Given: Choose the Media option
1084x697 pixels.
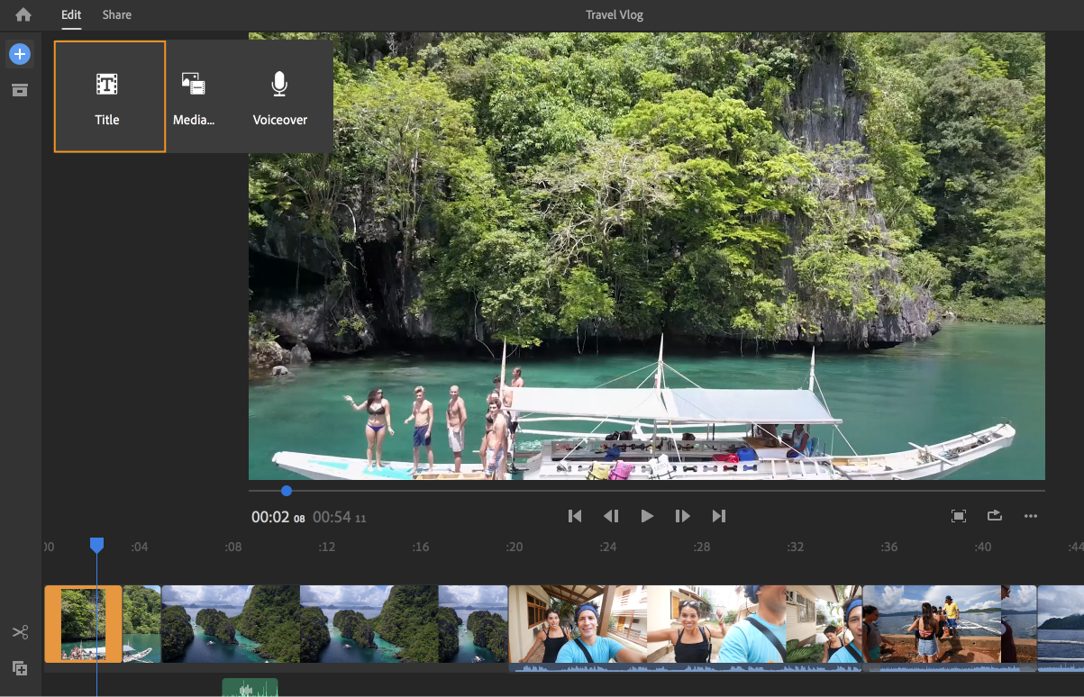Looking at the screenshot, I should point(194,96).
